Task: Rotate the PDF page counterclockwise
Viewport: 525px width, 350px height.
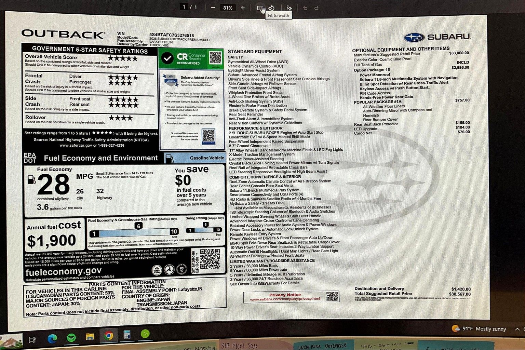Action: (x=271, y=8)
